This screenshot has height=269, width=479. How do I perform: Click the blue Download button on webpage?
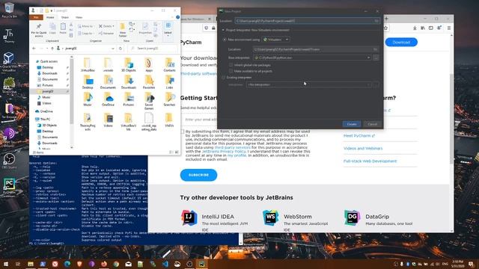tap(401, 42)
